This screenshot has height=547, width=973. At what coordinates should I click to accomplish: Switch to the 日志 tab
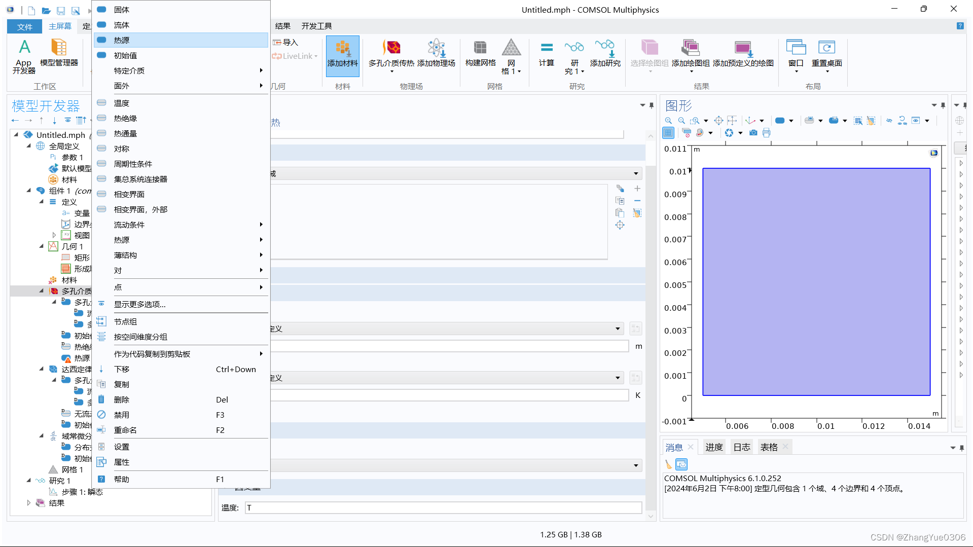click(x=742, y=447)
